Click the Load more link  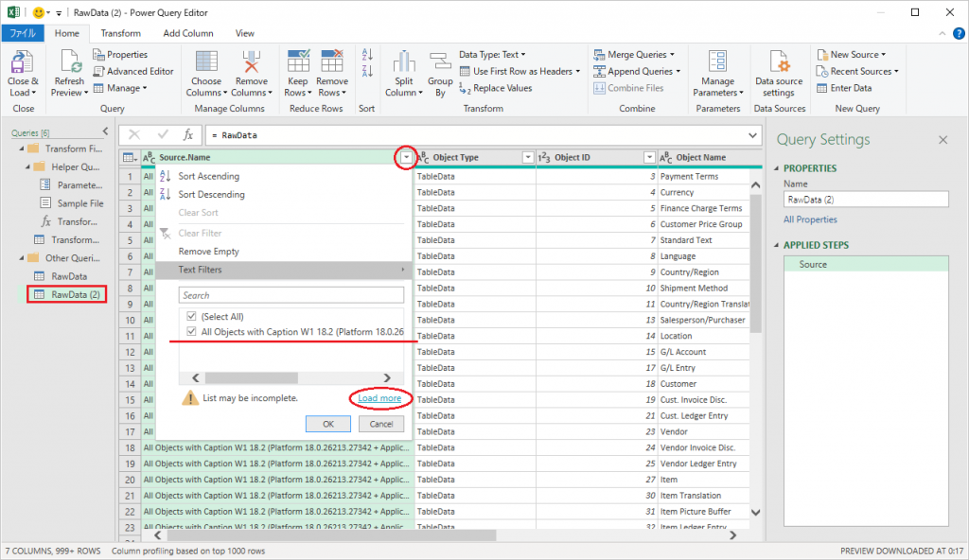coord(379,398)
